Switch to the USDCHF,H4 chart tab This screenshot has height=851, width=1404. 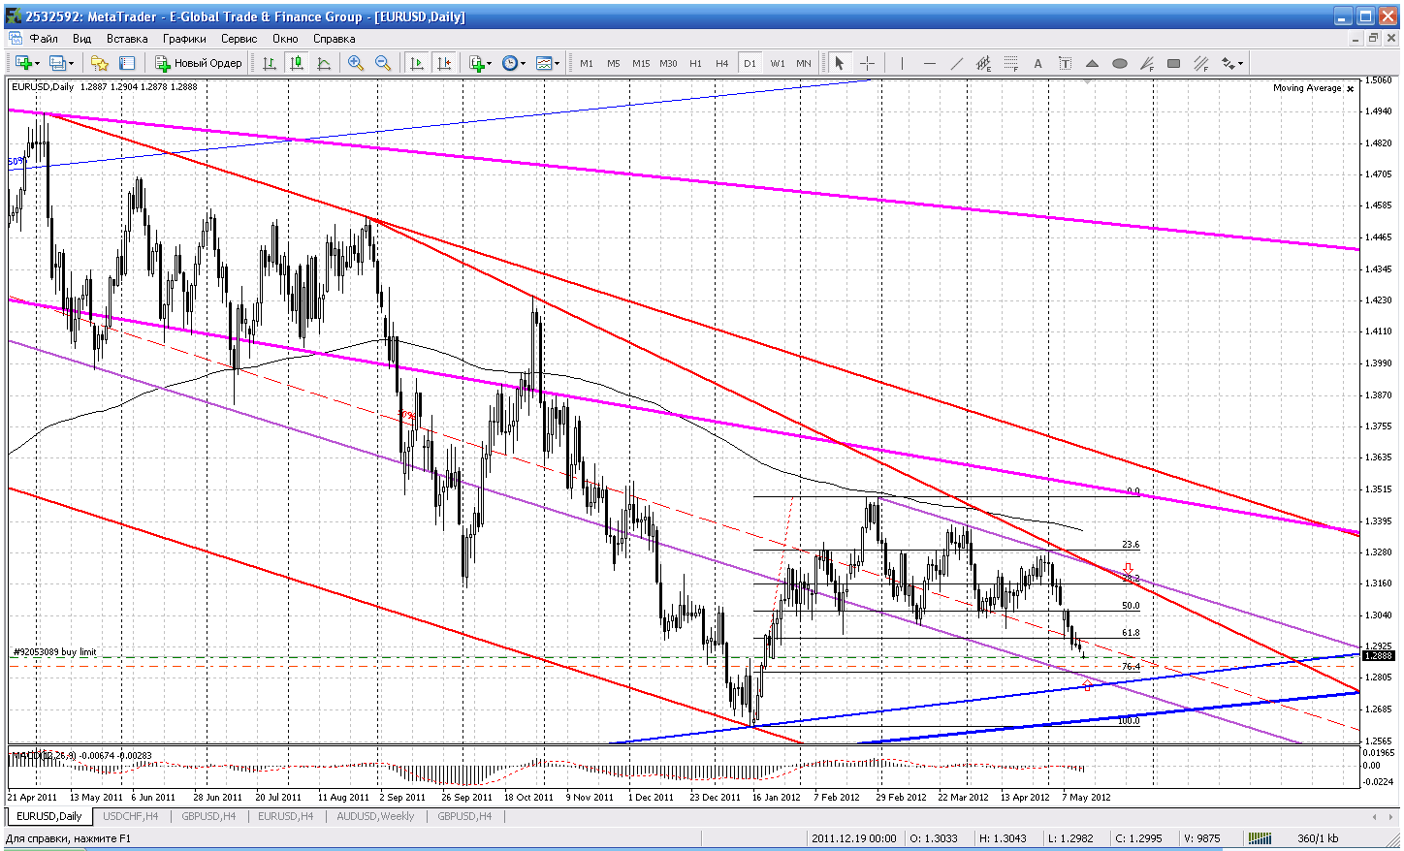(x=130, y=816)
